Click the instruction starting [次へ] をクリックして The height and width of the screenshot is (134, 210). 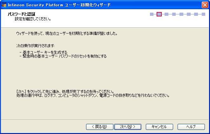(65, 92)
